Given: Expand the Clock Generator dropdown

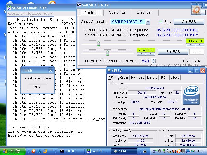Looking at the screenshot, I should click(148, 22).
